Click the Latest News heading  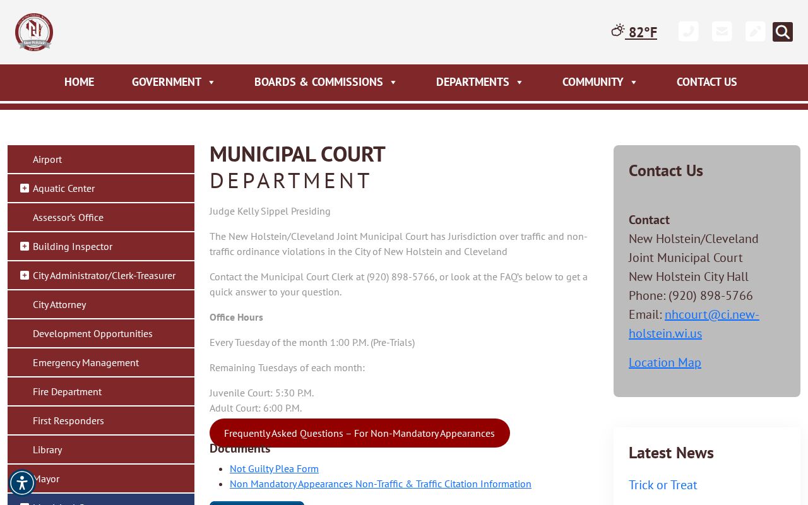[x=671, y=453]
